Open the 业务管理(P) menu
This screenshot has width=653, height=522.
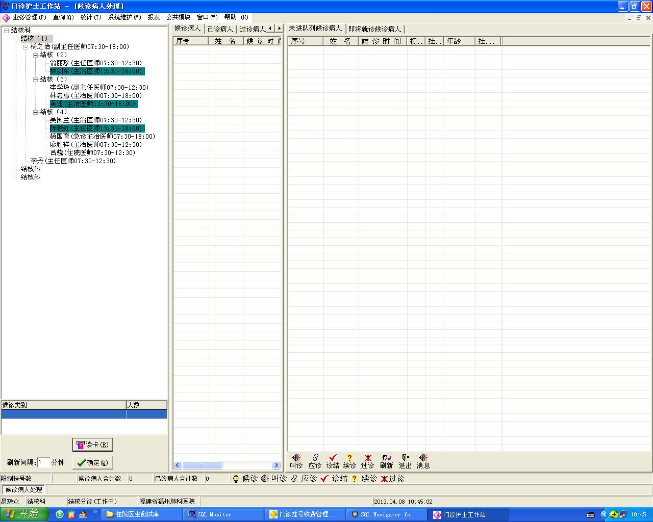coord(30,17)
